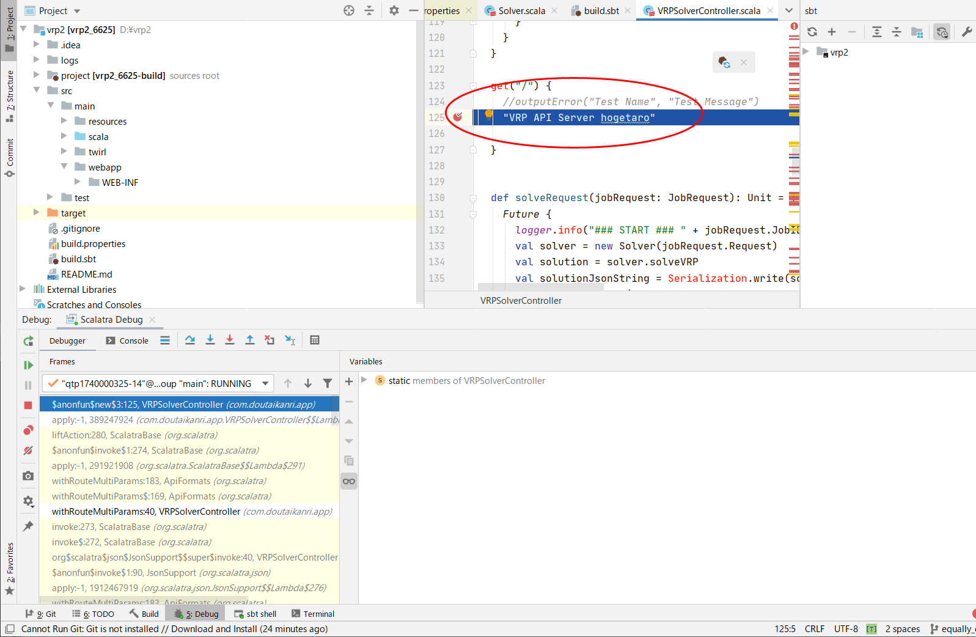This screenshot has height=637, width=976.
Task: Switch to Solver.scala editor tab
Action: pos(521,10)
